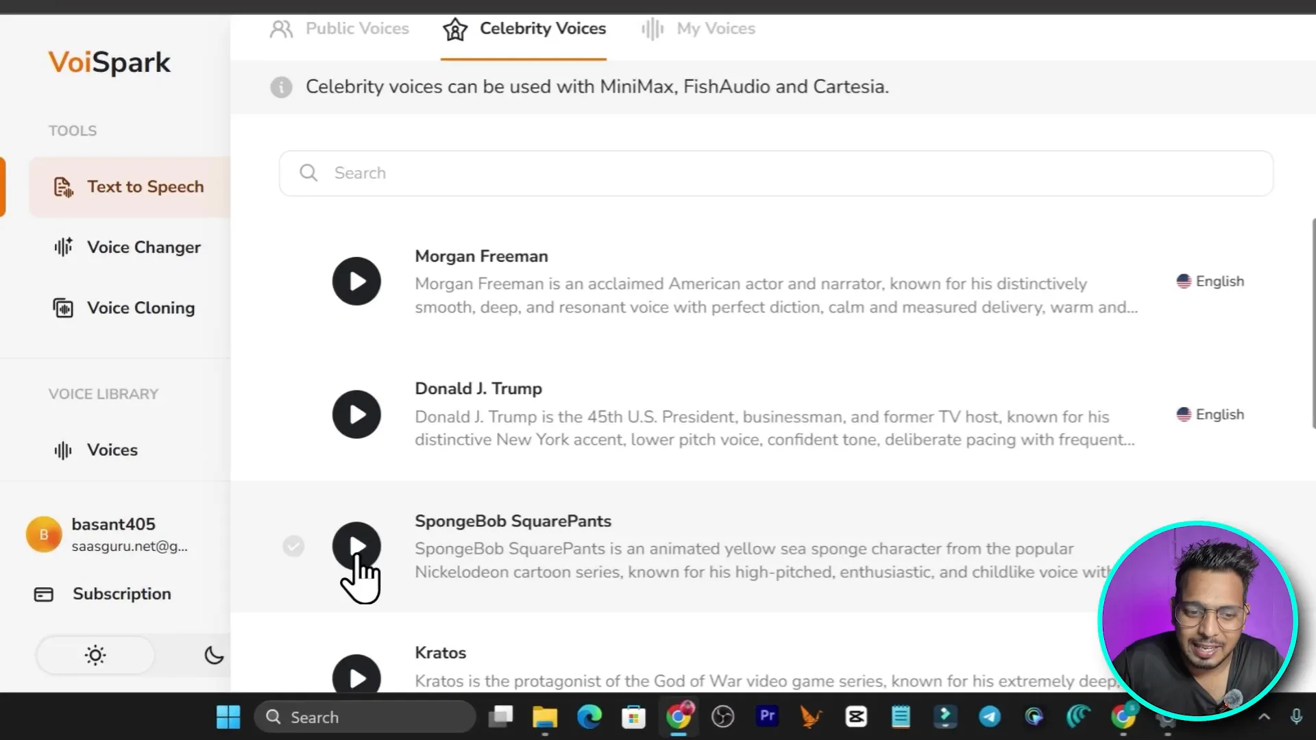The image size is (1316, 740).
Task: Switch to light mode sun toggle
Action: point(95,655)
